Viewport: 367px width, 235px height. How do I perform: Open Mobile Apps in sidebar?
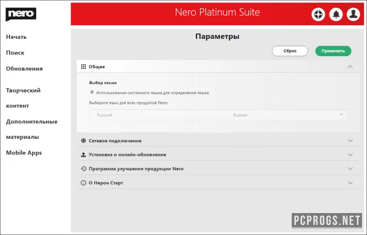24,153
